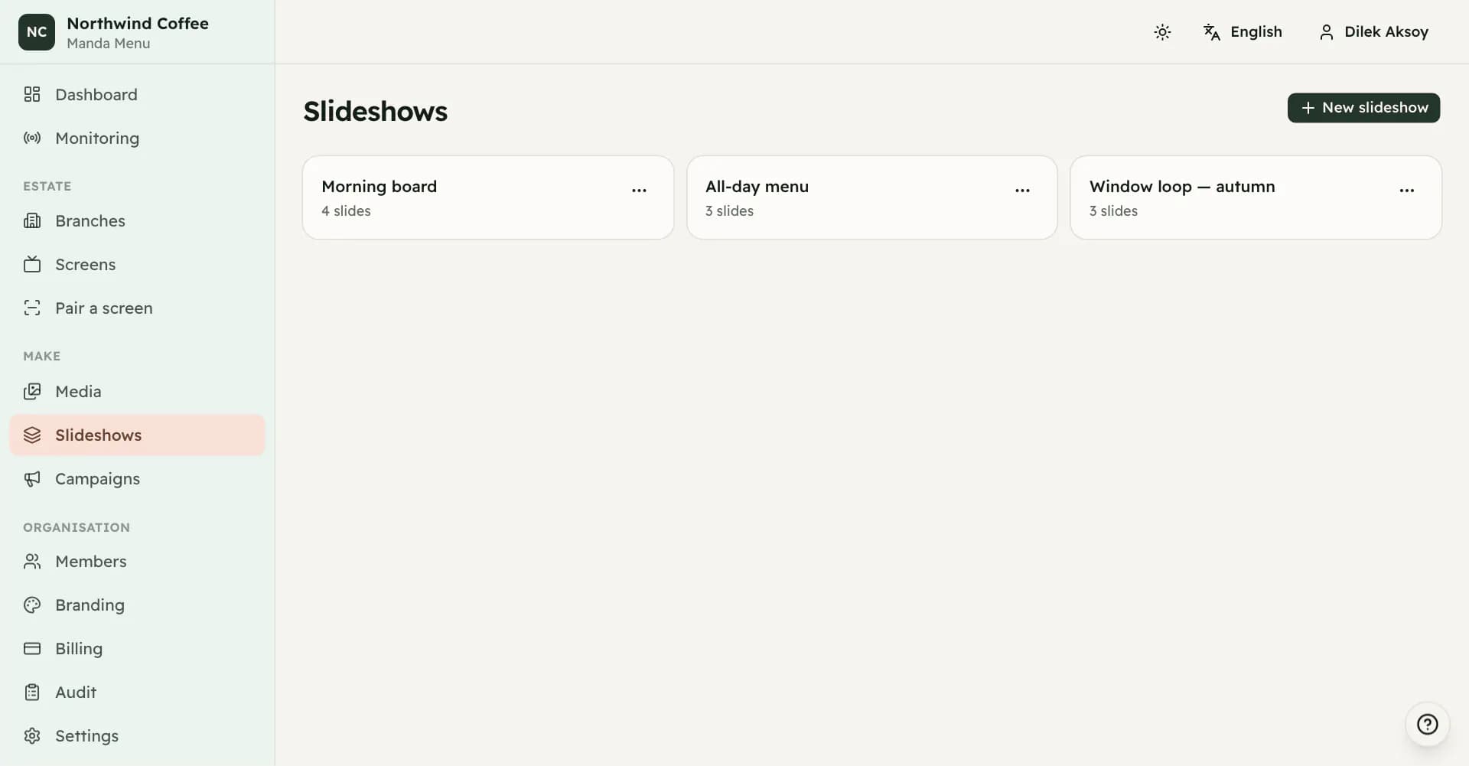1469x766 pixels.
Task: Click "3 slides" under Window loop — autumn
Action: pyautogui.click(x=1113, y=210)
